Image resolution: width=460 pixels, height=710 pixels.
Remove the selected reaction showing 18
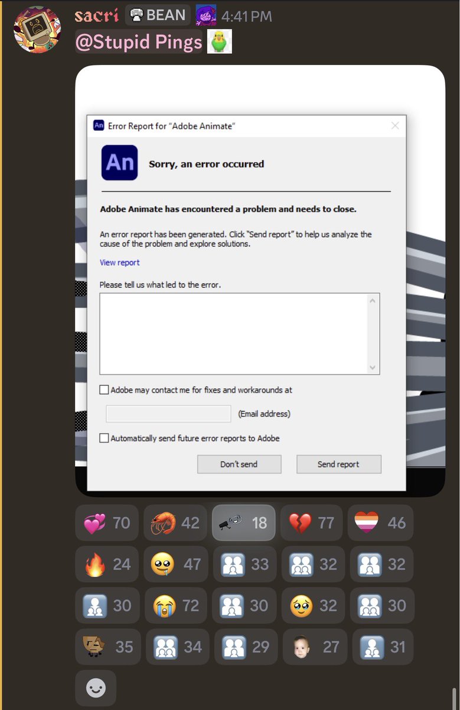coord(244,523)
